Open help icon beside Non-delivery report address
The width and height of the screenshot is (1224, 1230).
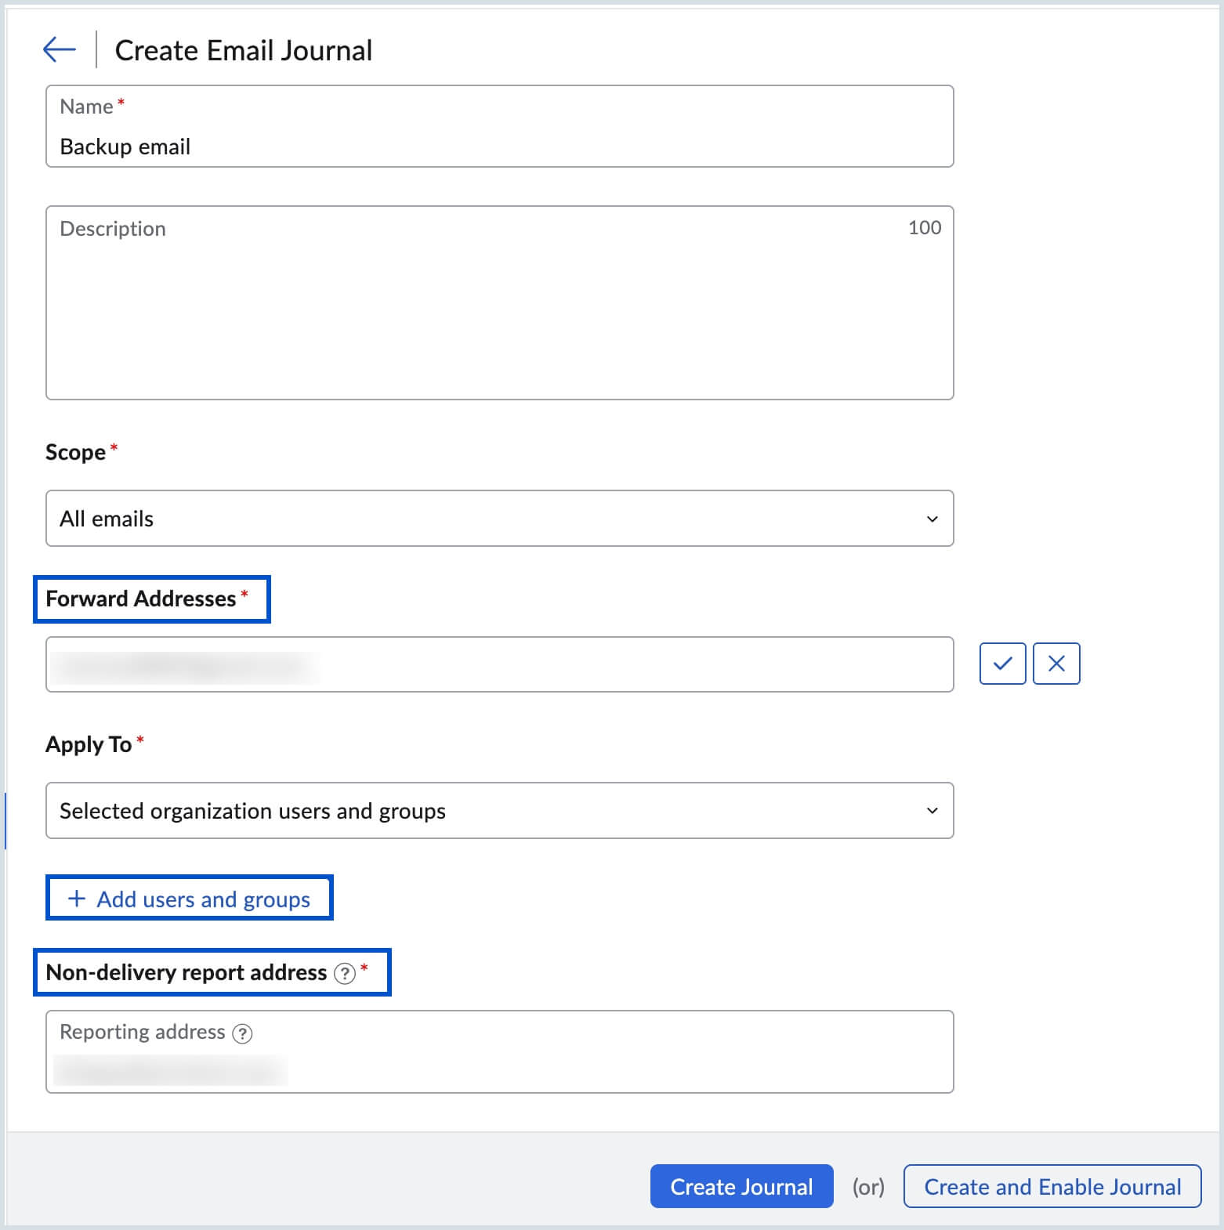345,973
